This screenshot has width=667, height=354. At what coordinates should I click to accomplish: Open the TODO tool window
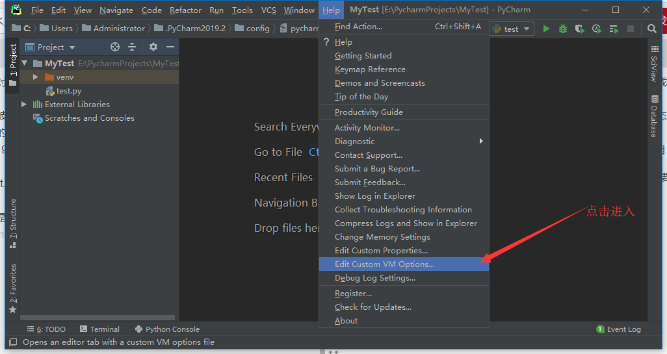(x=46, y=329)
